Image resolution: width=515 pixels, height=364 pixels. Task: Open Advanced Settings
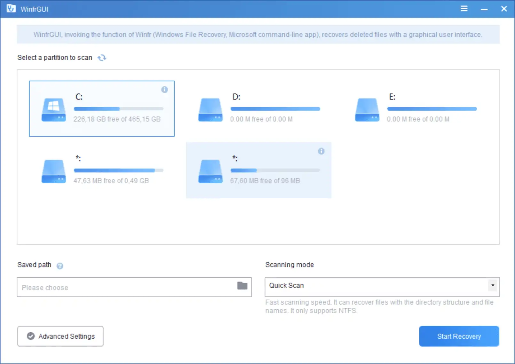click(x=60, y=336)
